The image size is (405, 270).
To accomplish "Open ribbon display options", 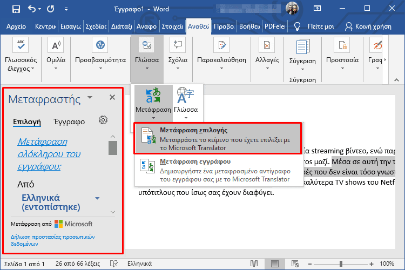I will tap(317, 9).
